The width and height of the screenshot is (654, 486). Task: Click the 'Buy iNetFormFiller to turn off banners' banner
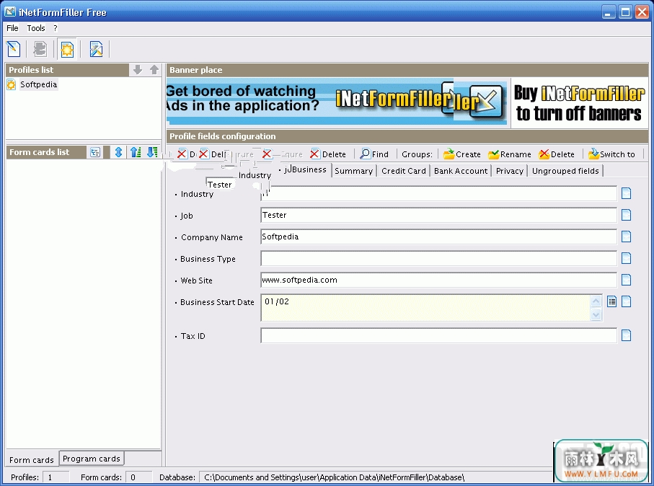coord(579,102)
